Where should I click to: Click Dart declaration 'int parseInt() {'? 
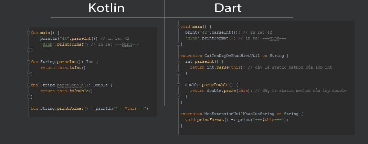pos(204,62)
